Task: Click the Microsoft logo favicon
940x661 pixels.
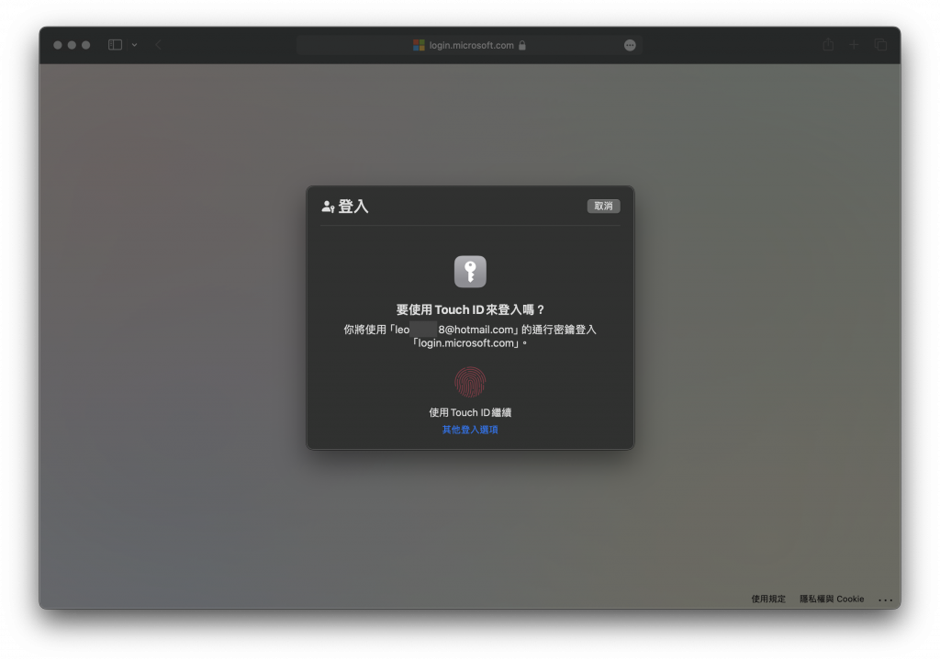Action: (419, 45)
